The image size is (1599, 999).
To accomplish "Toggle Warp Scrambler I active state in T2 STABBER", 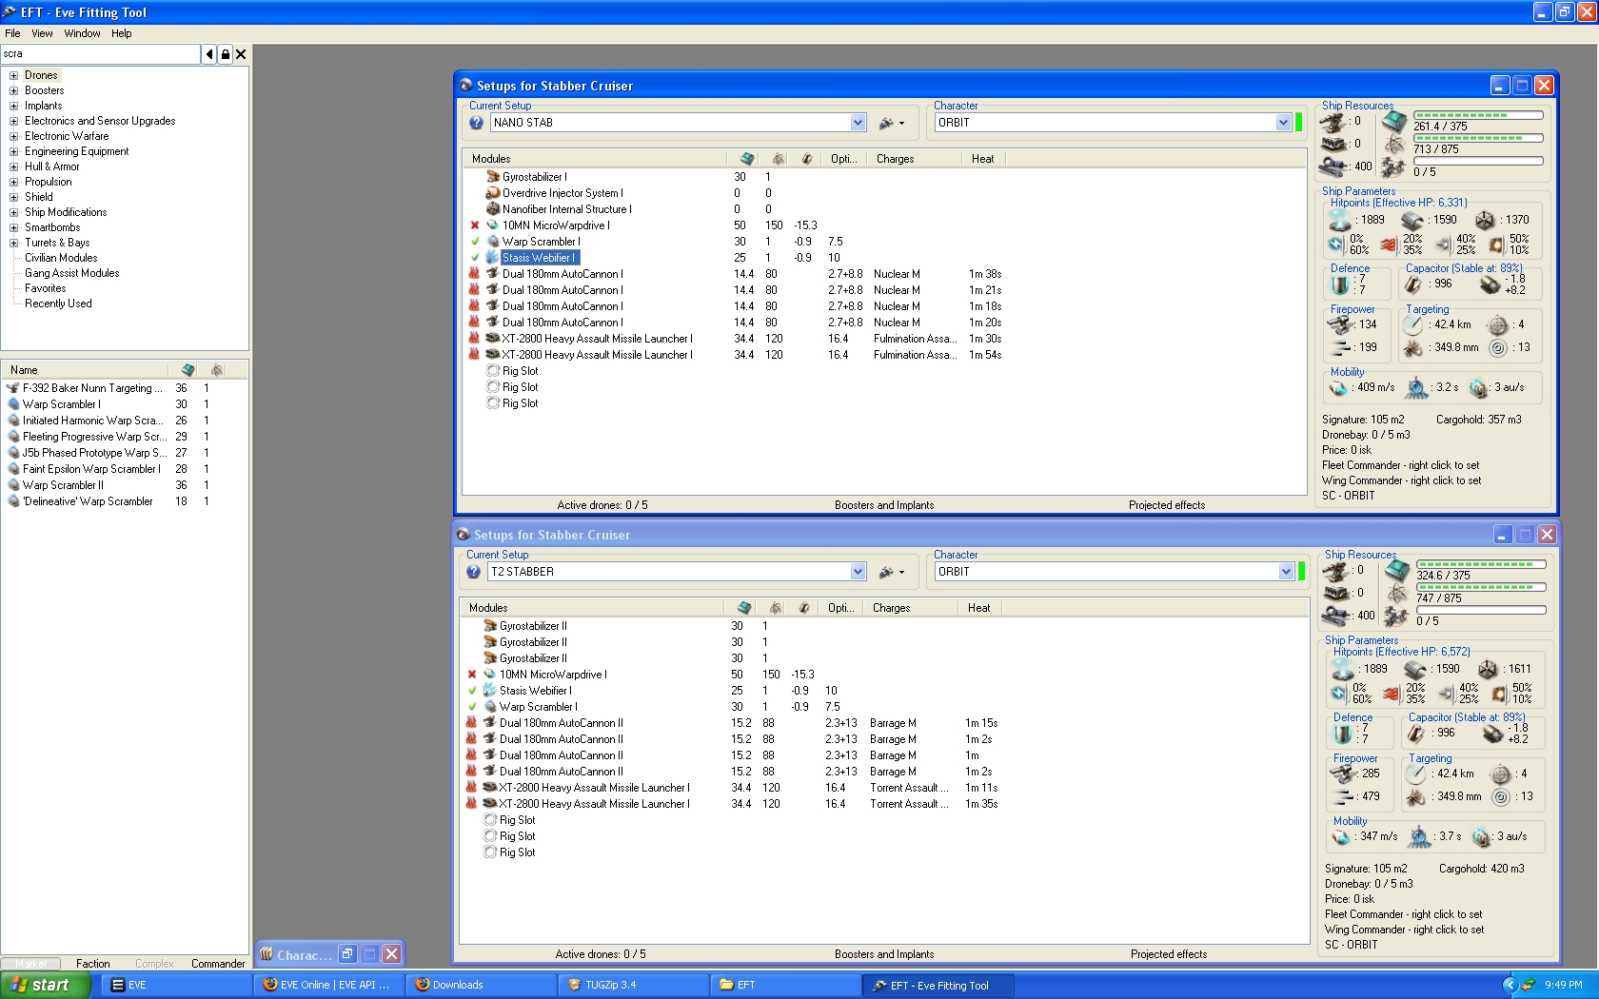I will pyautogui.click(x=471, y=707).
